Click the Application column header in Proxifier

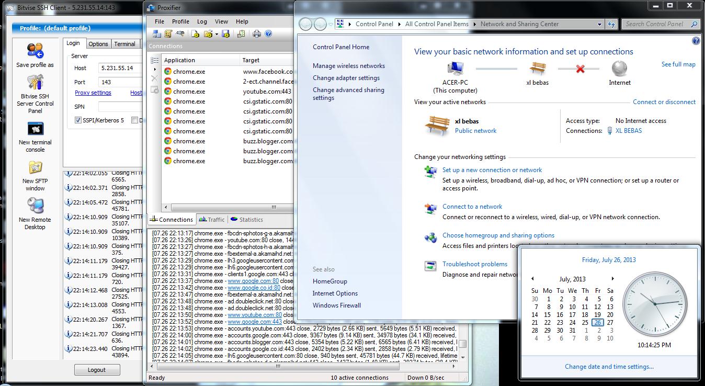pyautogui.click(x=201, y=60)
